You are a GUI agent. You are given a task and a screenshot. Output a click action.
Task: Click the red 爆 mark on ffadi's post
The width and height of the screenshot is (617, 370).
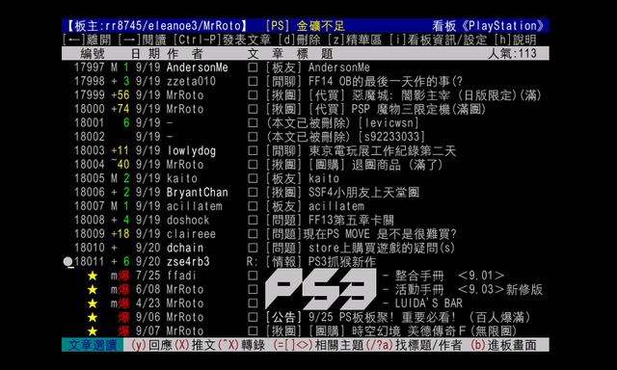click(123, 276)
